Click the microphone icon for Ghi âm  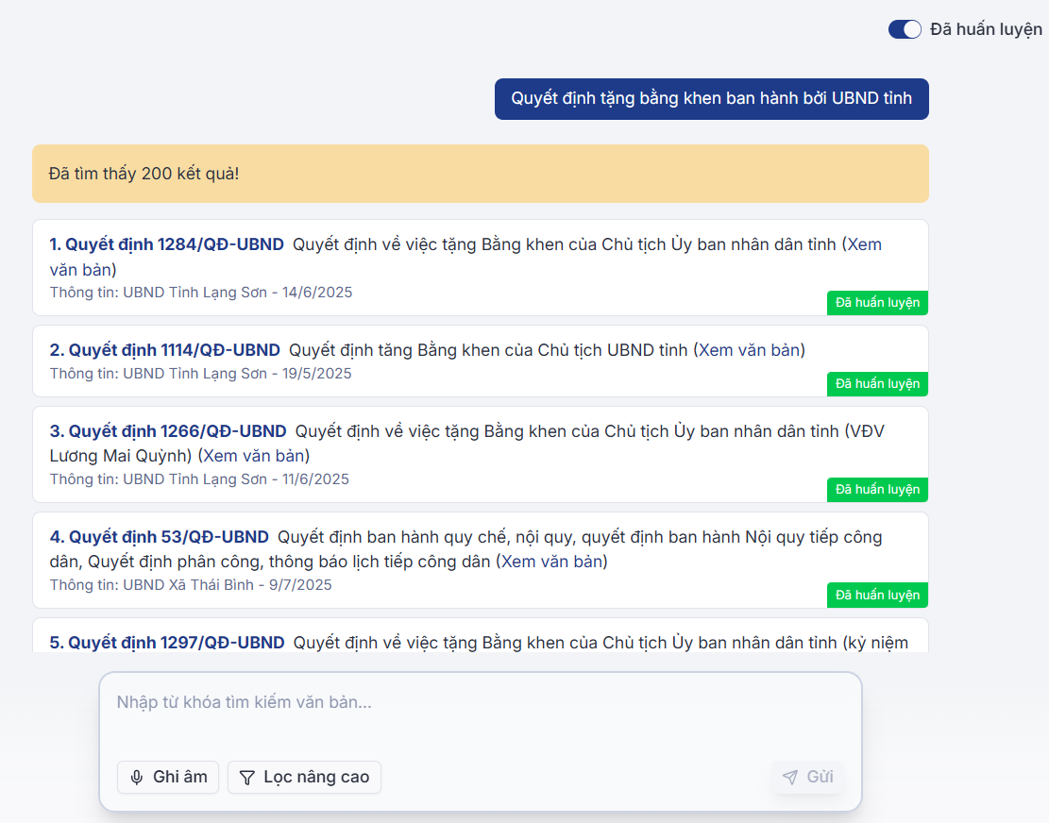tap(137, 778)
